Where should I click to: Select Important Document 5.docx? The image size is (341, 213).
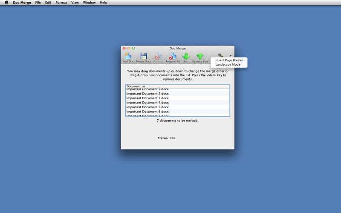coord(177,107)
